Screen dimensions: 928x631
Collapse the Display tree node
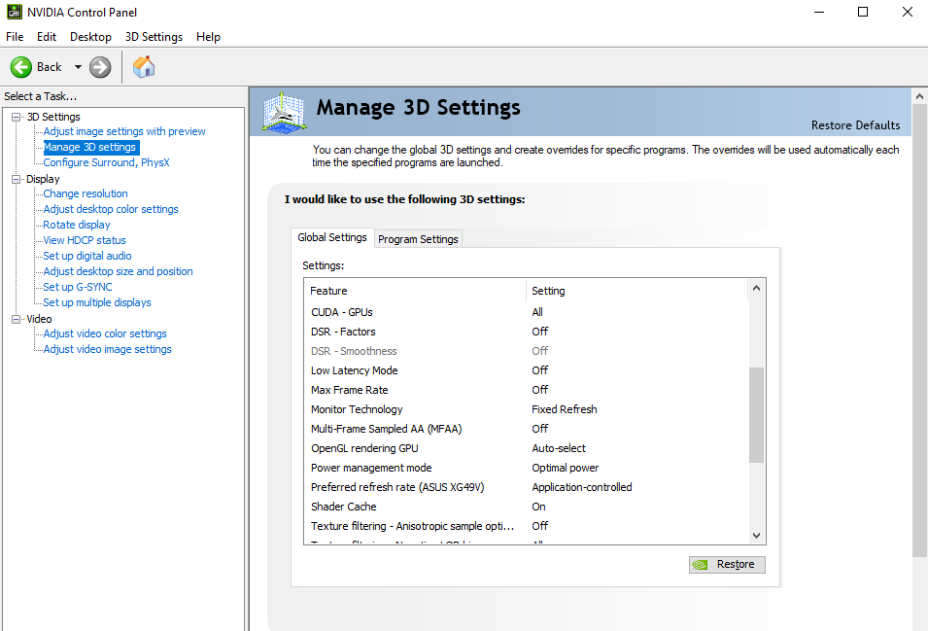(17, 179)
